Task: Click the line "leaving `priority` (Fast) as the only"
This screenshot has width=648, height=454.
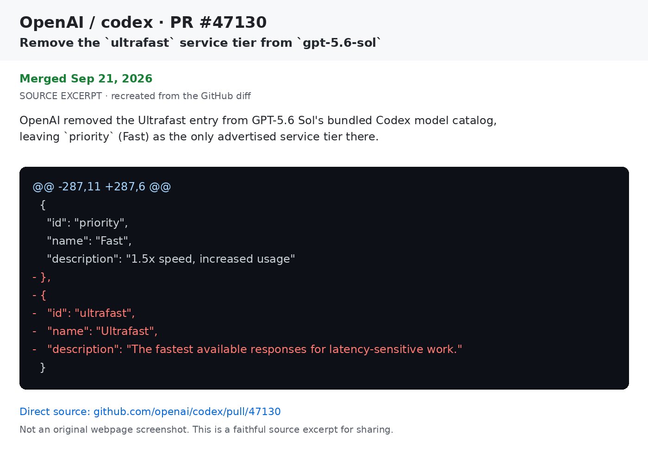Action: tap(199, 137)
